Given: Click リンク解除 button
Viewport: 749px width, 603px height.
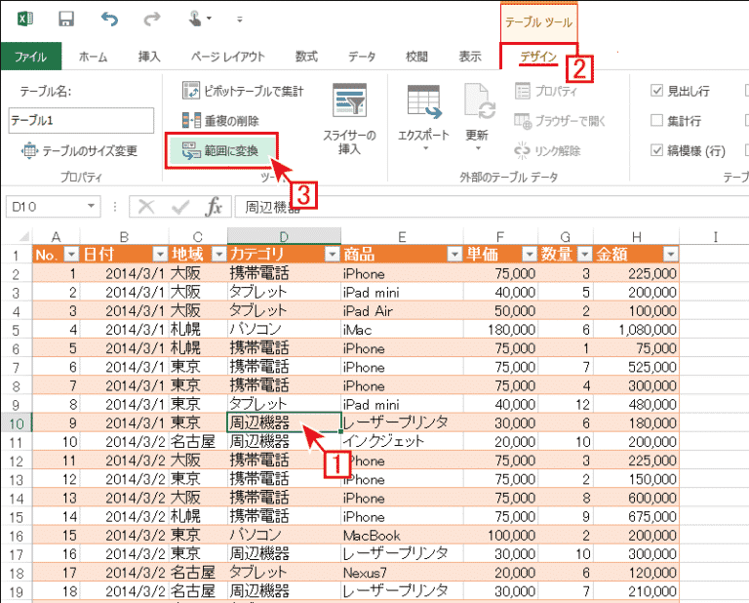Looking at the screenshot, I should (x=547, y=151).
